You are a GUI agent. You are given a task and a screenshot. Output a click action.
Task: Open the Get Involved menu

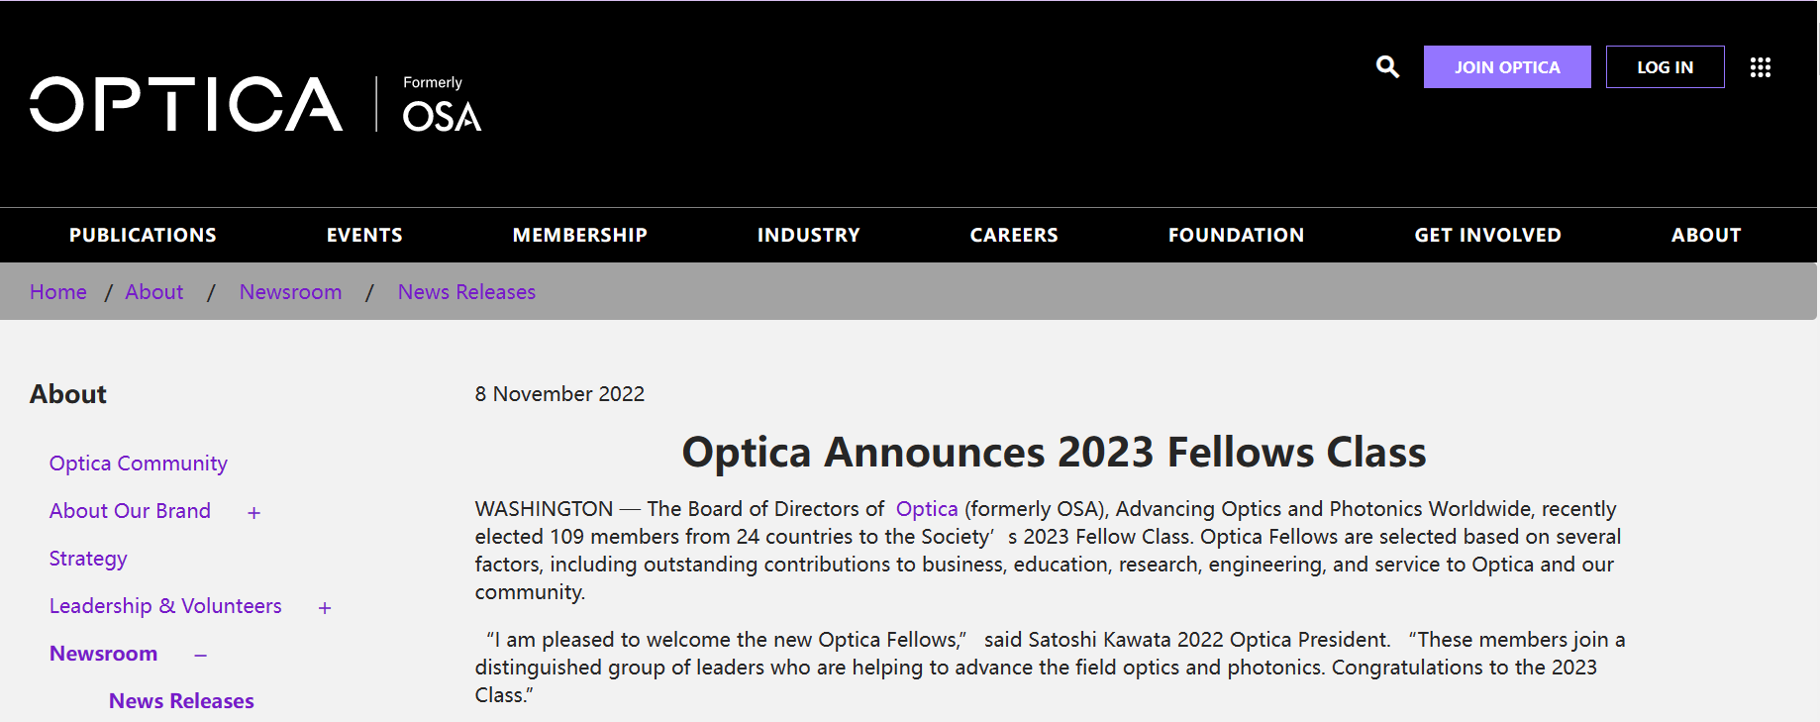click(1487, 236)
